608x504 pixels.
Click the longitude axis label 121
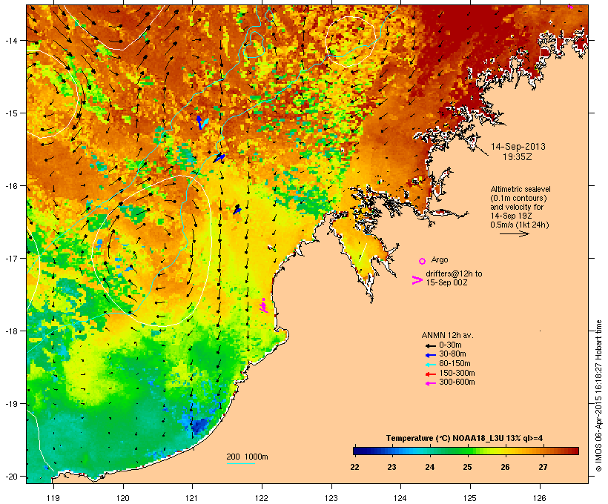[192, 498]
